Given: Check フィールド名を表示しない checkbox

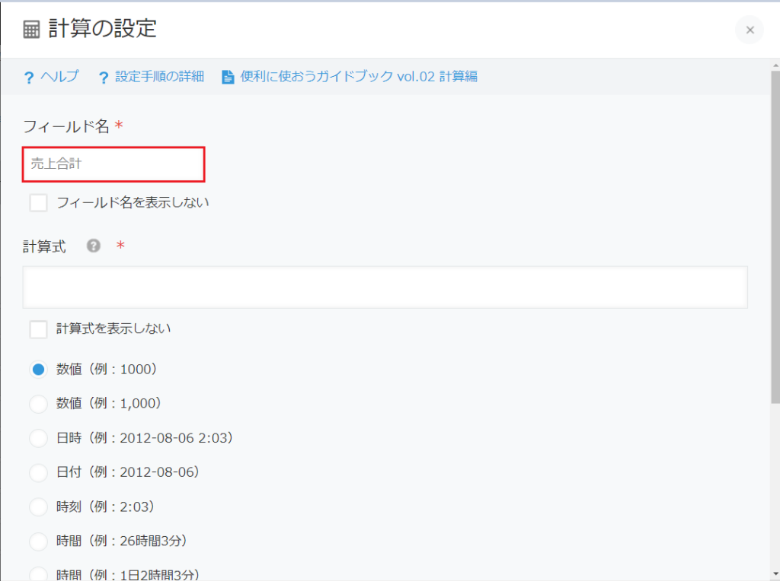Looking at the screenshot, I should click(x=38, y=202).
